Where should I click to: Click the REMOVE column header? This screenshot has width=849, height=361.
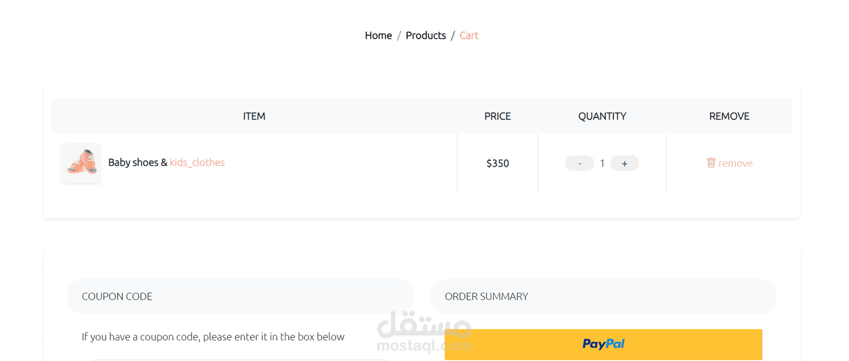(x=729, y=116)
